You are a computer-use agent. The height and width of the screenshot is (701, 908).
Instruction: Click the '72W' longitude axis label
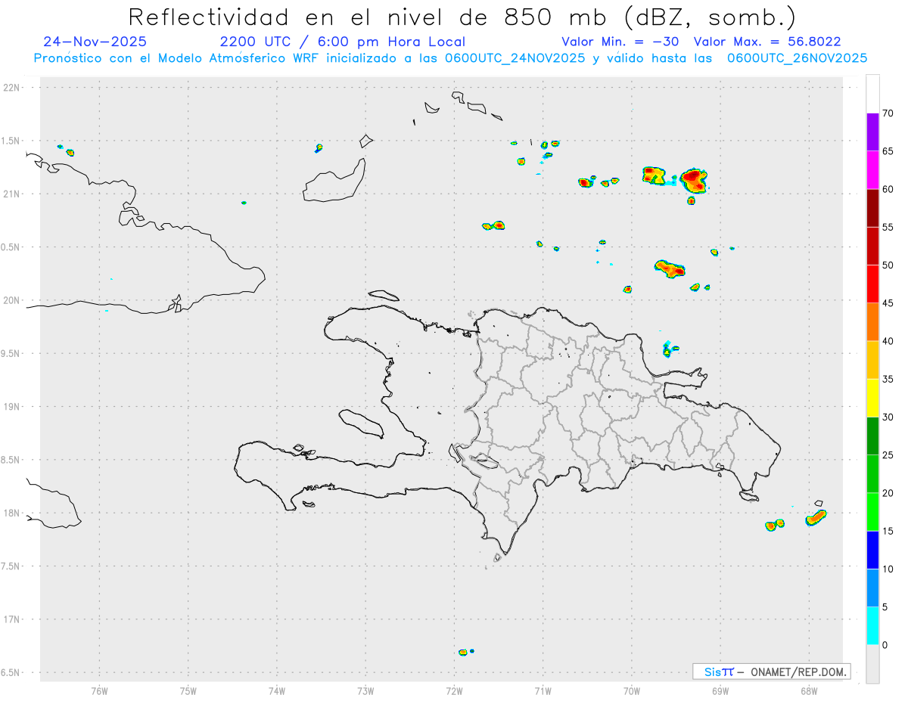454,690
